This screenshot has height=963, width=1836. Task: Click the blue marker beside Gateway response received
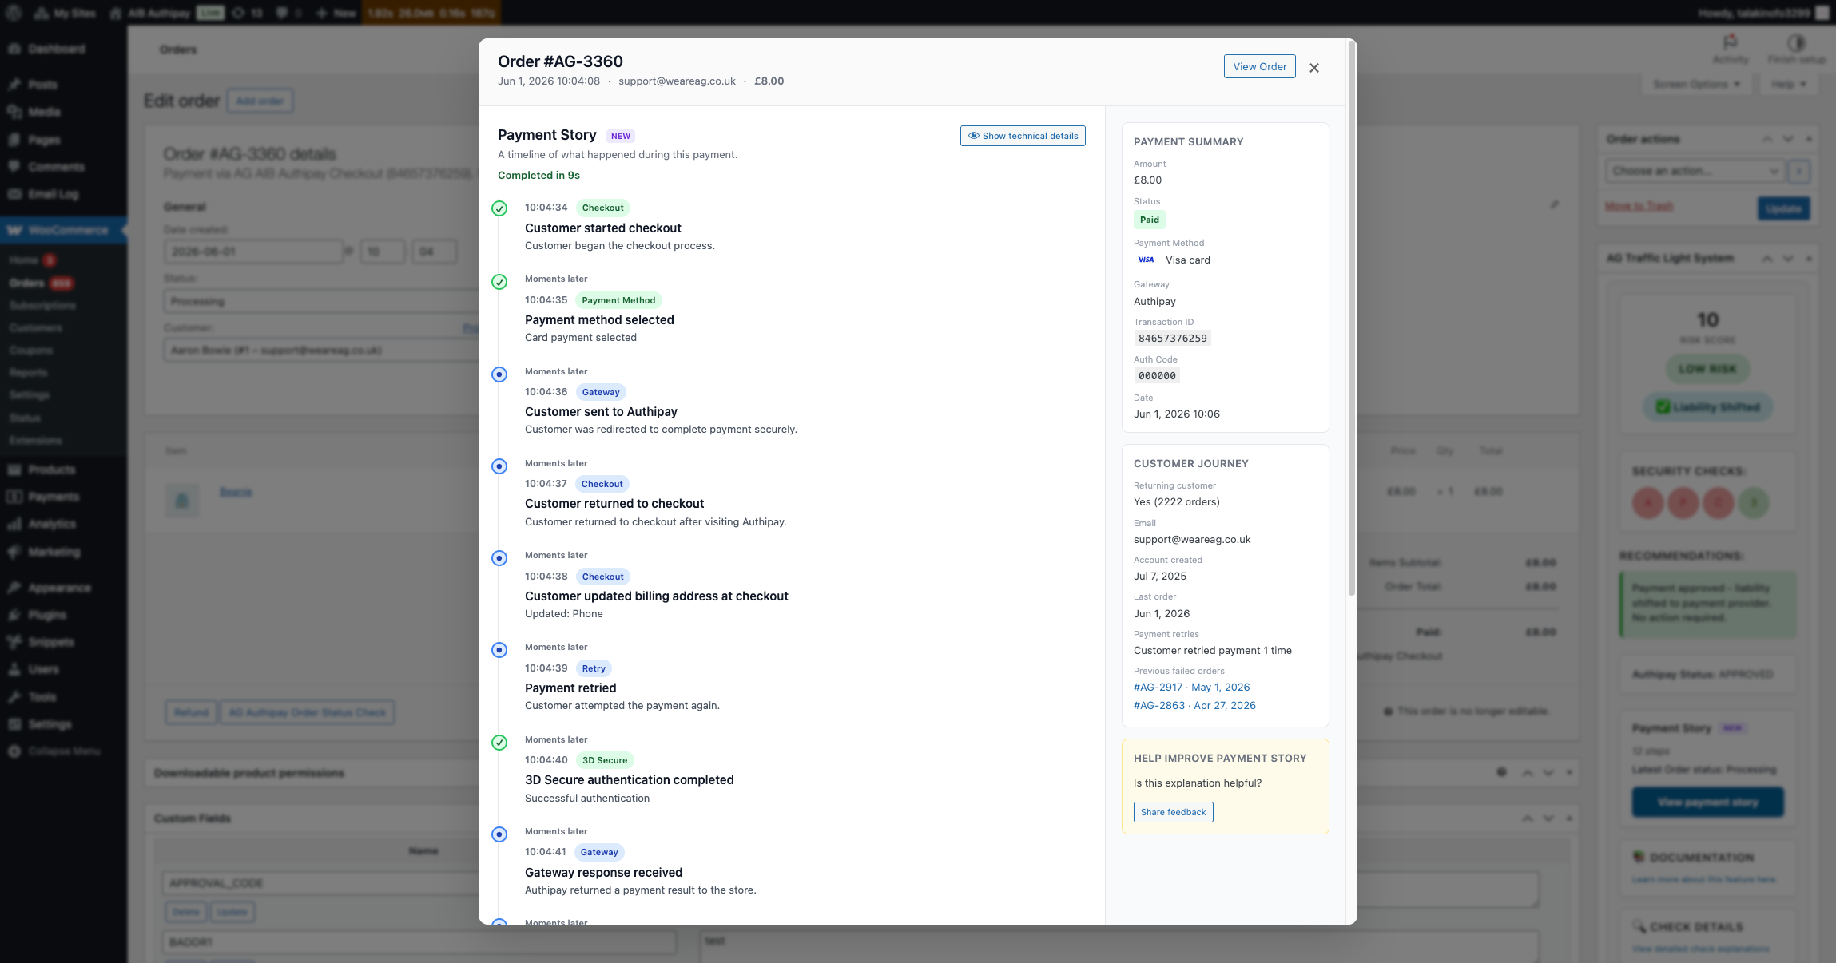[x=499, y=834]
